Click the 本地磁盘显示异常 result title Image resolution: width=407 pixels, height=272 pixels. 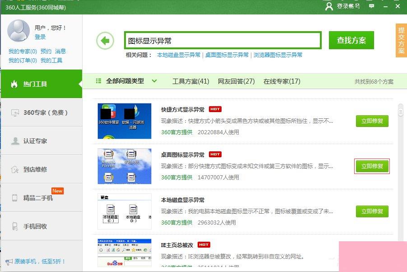[183, 200]
